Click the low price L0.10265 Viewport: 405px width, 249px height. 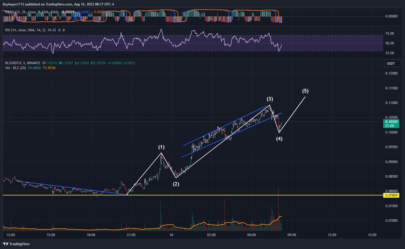coord(83,63)
